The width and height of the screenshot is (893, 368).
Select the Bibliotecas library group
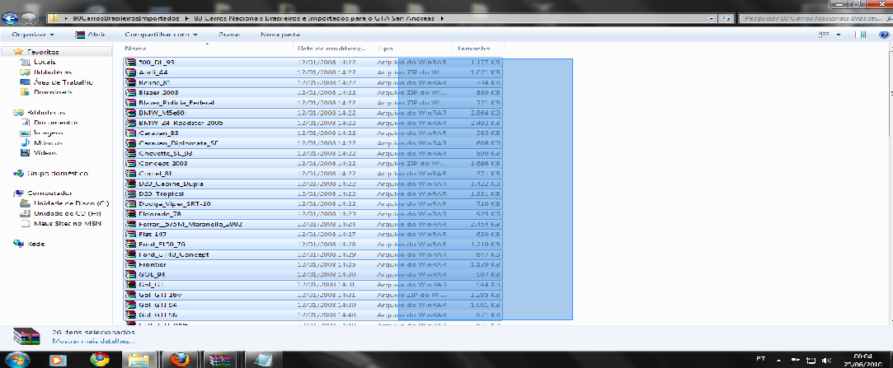pyautogui.click(x=45, y=113)
